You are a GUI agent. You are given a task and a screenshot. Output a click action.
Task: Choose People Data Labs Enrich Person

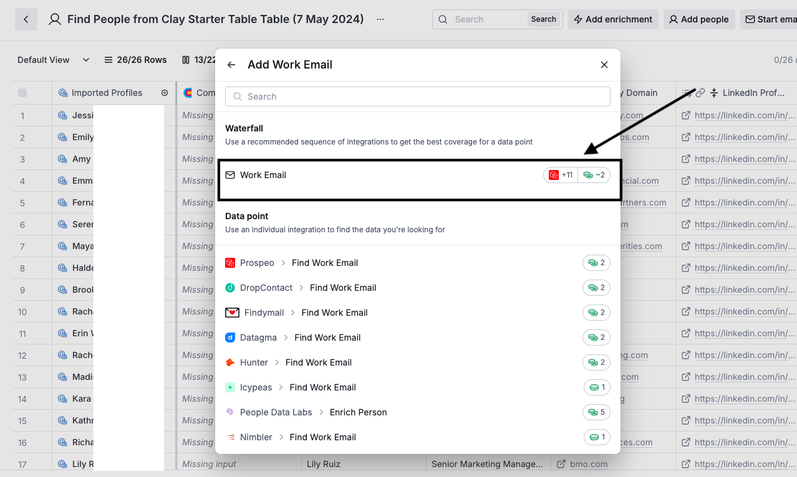[x=418, y=412]
